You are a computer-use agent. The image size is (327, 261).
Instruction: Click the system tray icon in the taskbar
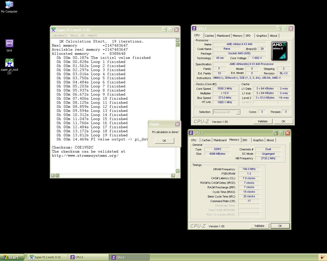point(322,257)
